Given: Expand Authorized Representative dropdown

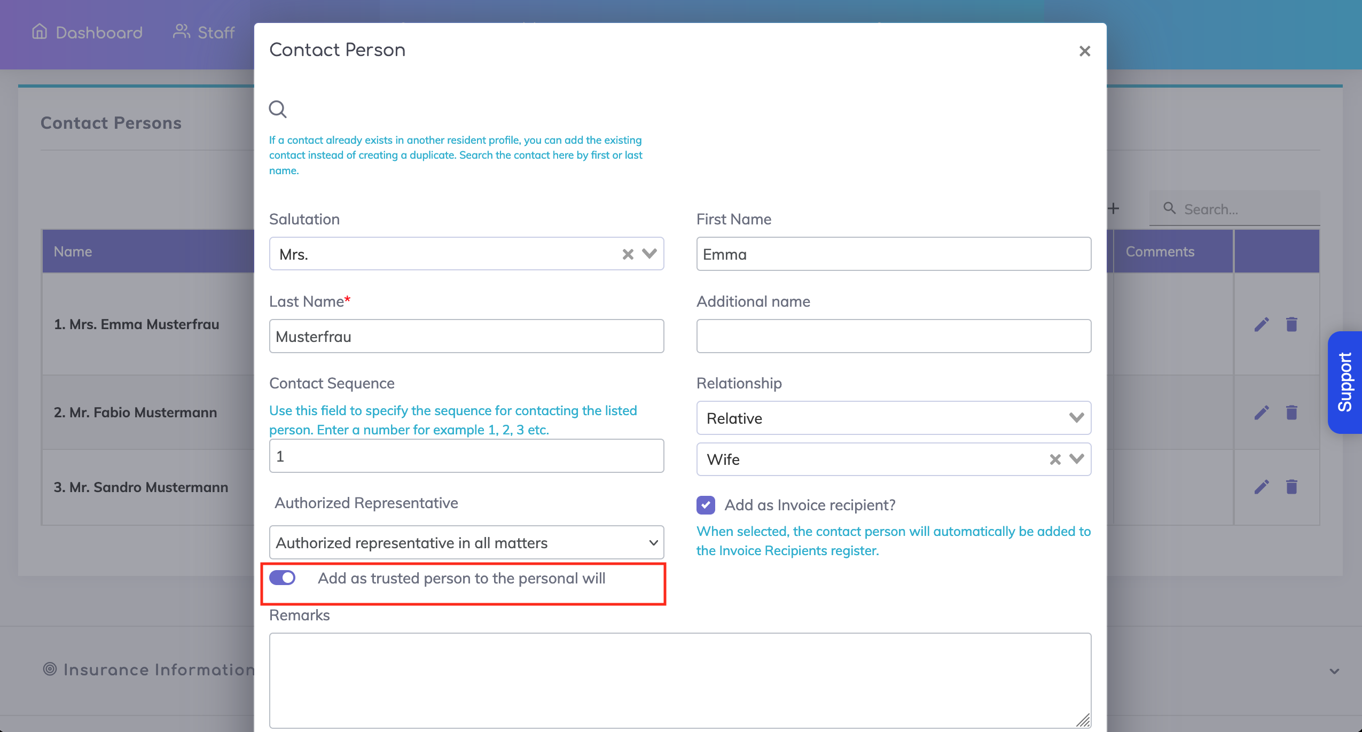Looking at the screenshot, I should [x=466, y=543].
